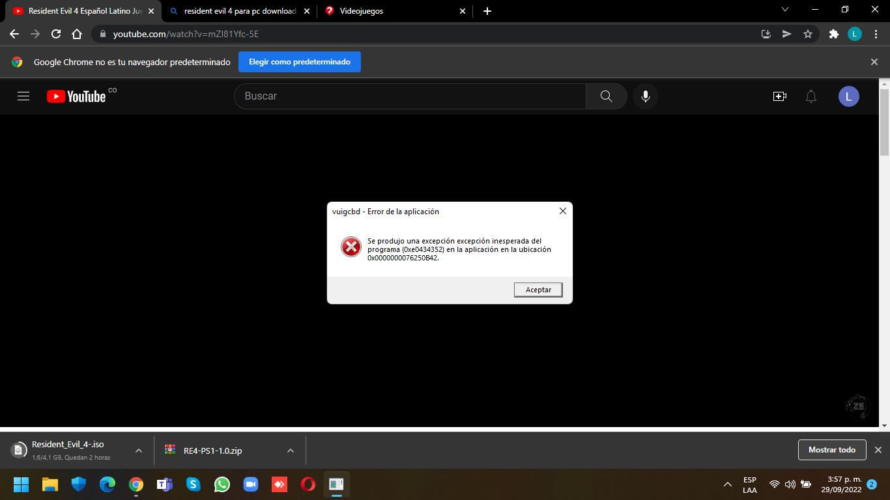Open the YouTube hamburger guide menu

point(23,96)
